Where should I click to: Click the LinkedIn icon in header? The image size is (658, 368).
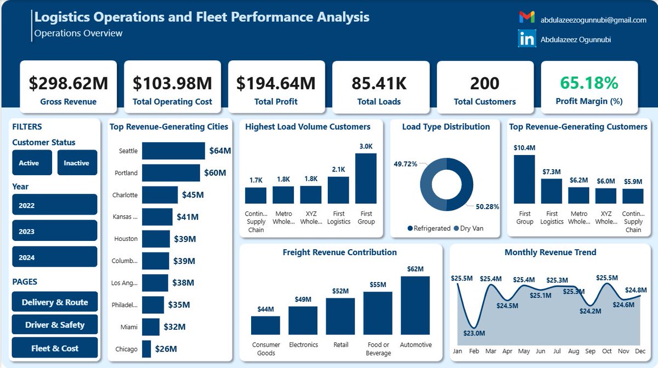click(x=527, y=39)
